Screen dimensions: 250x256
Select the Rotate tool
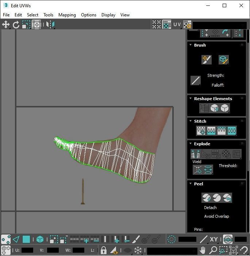tap(16, 24)
